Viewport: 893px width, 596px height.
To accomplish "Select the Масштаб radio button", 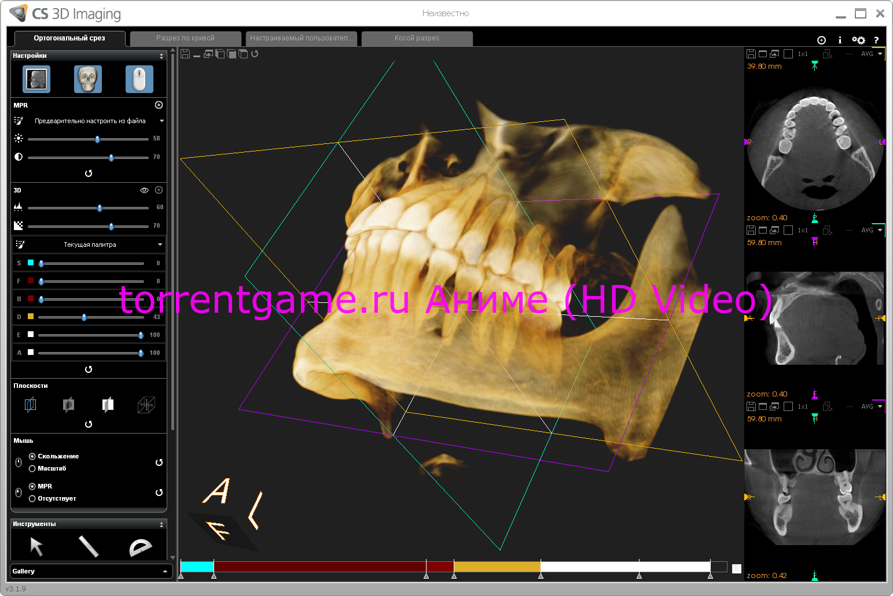I will 32,468.
